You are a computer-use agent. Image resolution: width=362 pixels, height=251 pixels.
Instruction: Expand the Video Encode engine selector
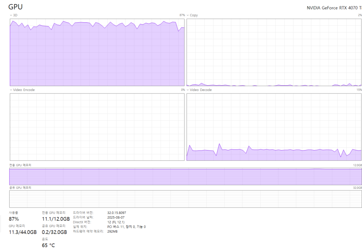(x=22, y=90)
